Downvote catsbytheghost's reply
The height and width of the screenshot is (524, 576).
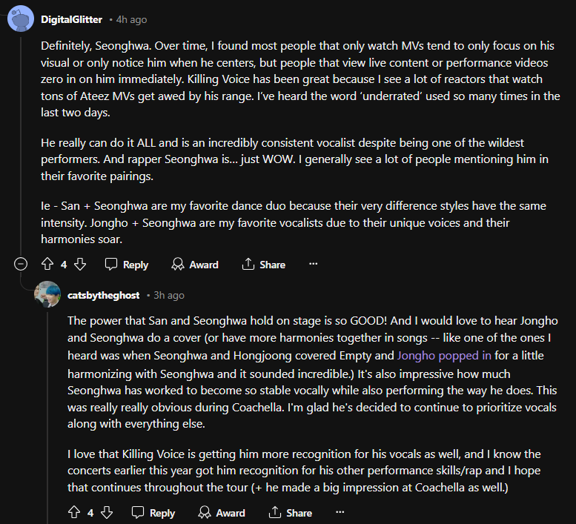coord(107,512)
